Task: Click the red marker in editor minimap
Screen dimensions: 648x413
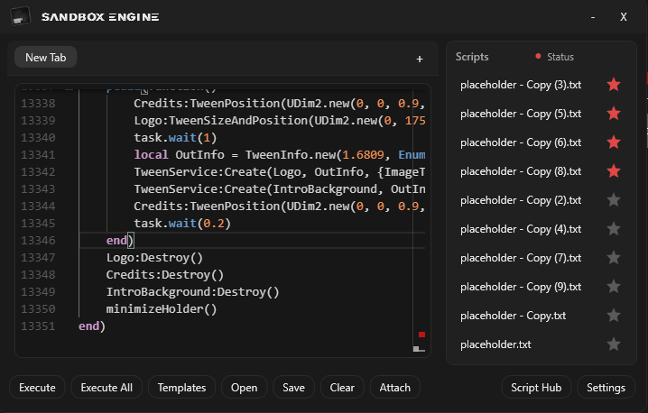Action: [x=421, y=335]
